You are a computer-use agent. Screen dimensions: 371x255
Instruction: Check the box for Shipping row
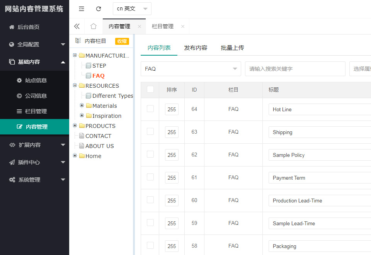point(150,132)
